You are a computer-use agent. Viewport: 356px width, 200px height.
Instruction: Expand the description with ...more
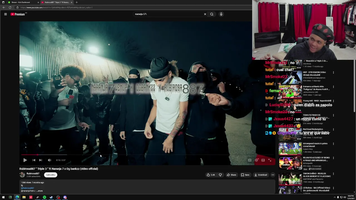(40, 191)
